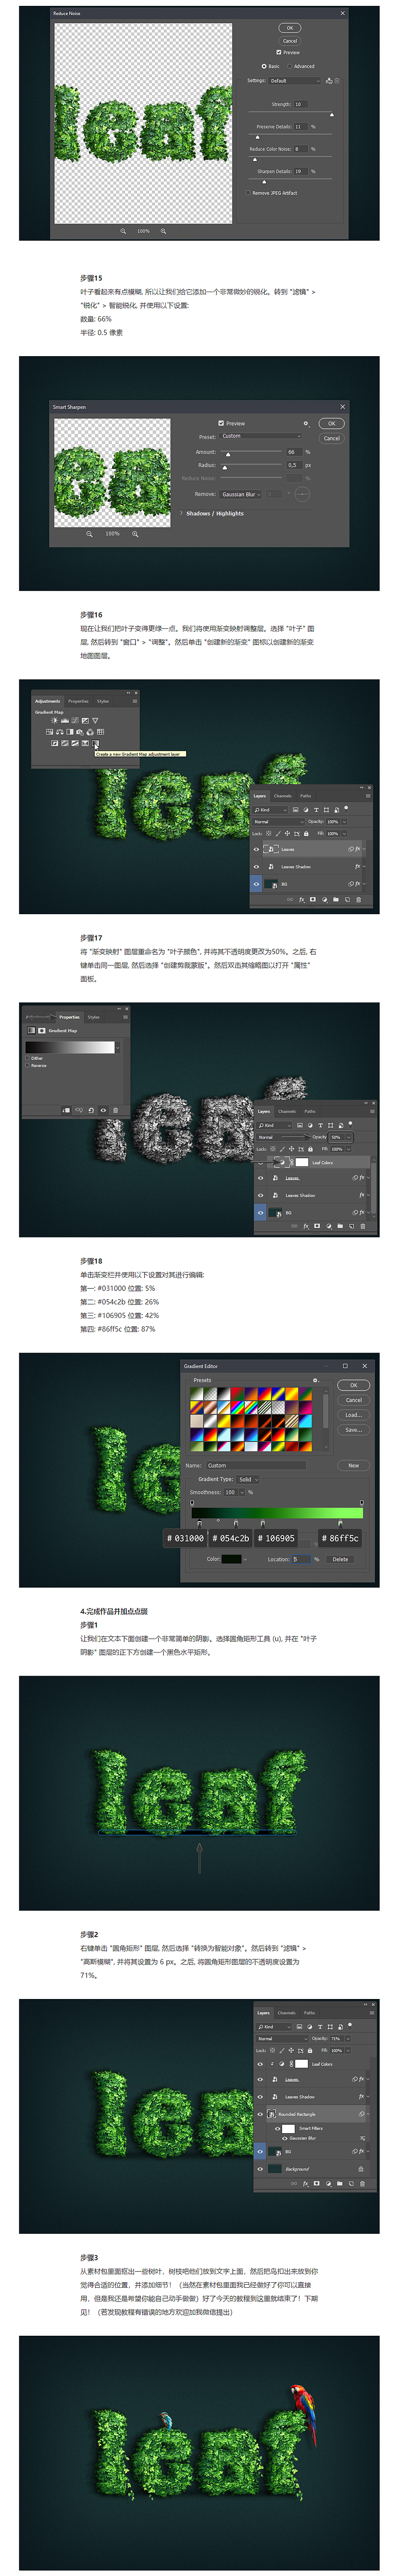Open the Smoothness value dropdown
The height and width of the screenshot is (2576, 397).
[242, 1492]
